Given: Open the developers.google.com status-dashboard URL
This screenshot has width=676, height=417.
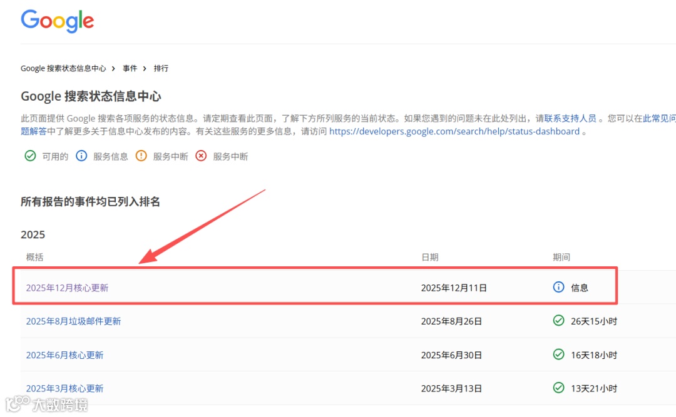Looking at the screenshot, I should coord(454,131).
